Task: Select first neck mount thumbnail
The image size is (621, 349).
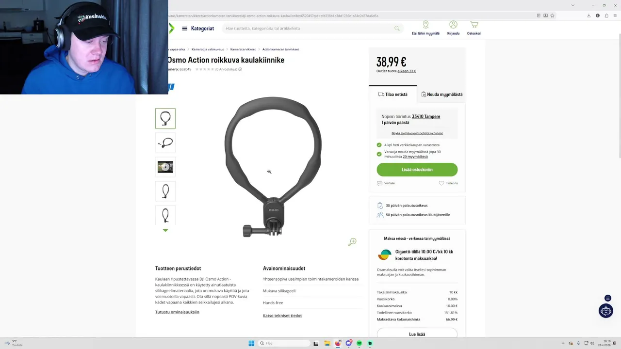Action: [165, 118]
